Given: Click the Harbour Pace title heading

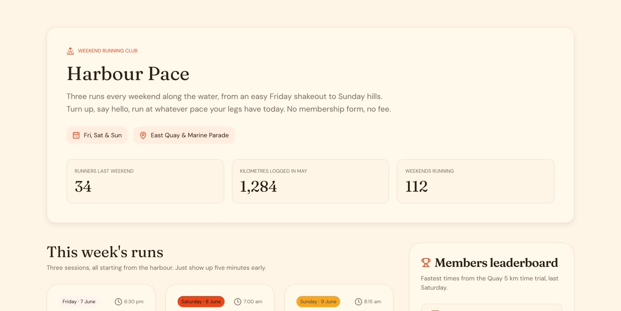Looking at the screenshot, I should [128, 74].
